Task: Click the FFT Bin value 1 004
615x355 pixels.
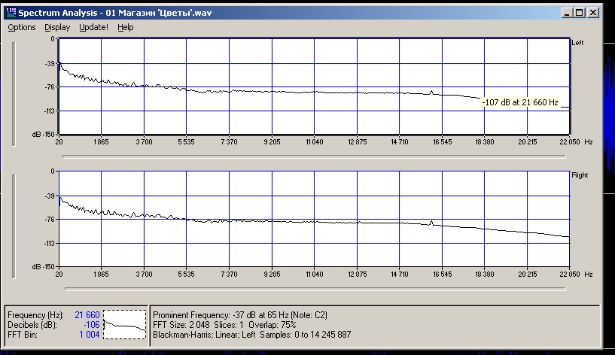Action: point(88,333)
